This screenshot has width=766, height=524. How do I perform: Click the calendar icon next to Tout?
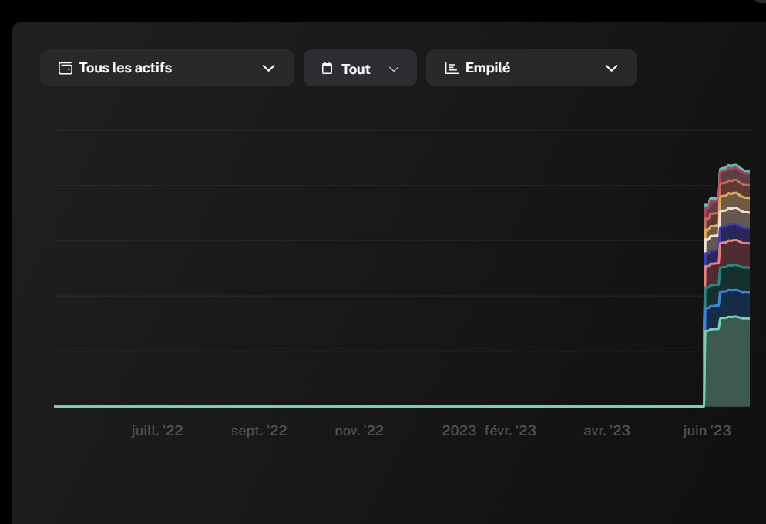tap(327, 68)
